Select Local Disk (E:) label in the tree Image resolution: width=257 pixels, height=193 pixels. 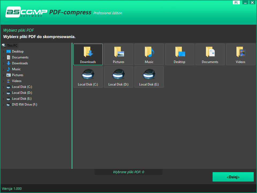22,99
